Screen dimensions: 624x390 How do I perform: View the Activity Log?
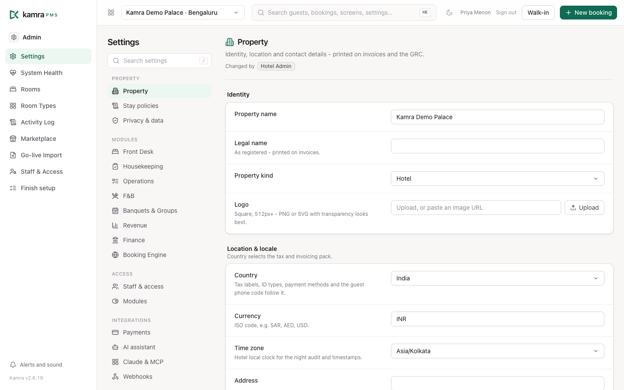(x=48, y=122)
